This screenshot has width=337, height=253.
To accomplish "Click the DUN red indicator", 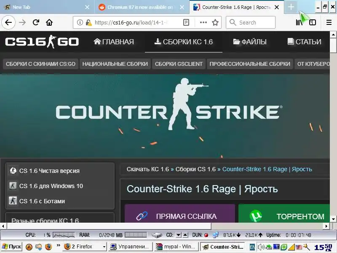I will click(x=206, y=235).
